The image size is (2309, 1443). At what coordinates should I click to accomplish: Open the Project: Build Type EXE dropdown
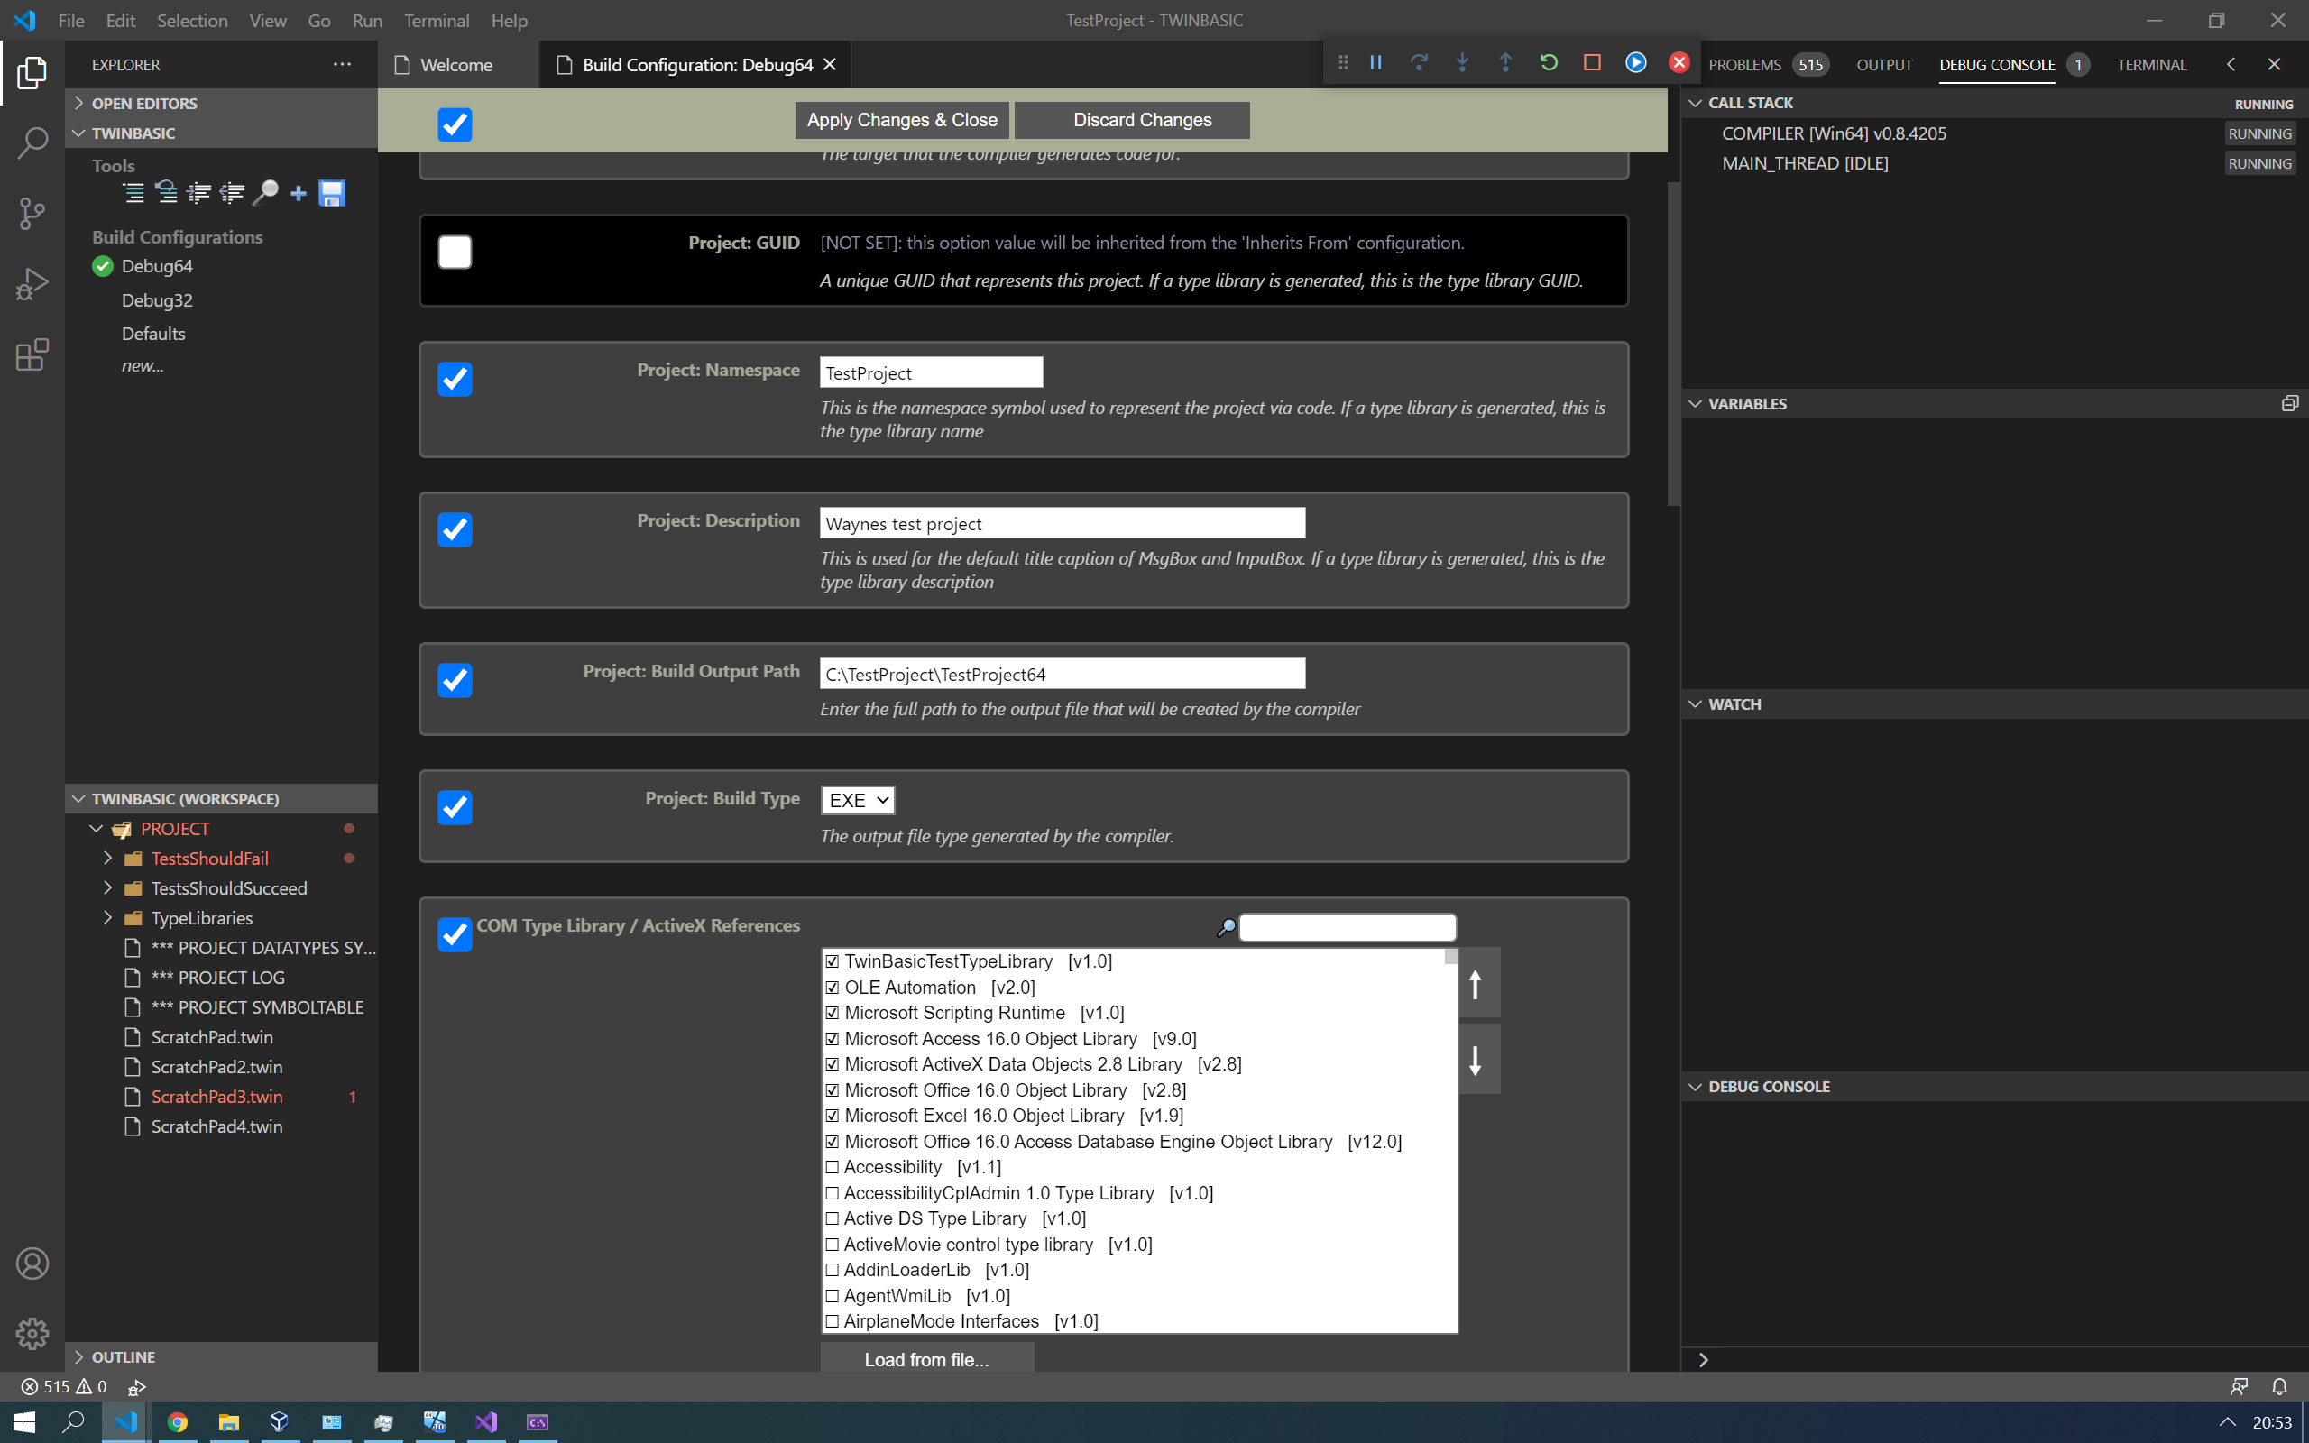[856, 800]
